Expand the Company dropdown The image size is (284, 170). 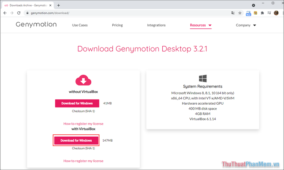246,25
